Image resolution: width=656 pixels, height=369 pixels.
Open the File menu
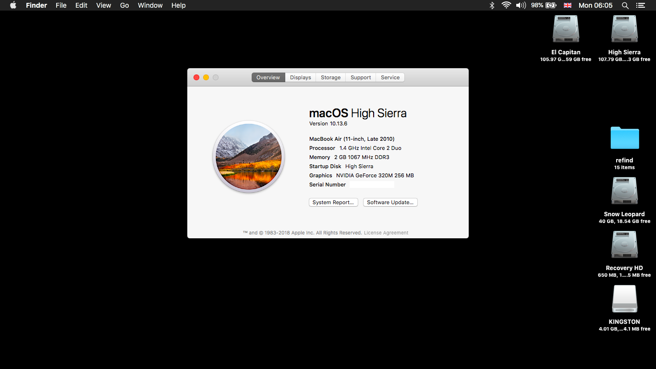tap(61, 5)
